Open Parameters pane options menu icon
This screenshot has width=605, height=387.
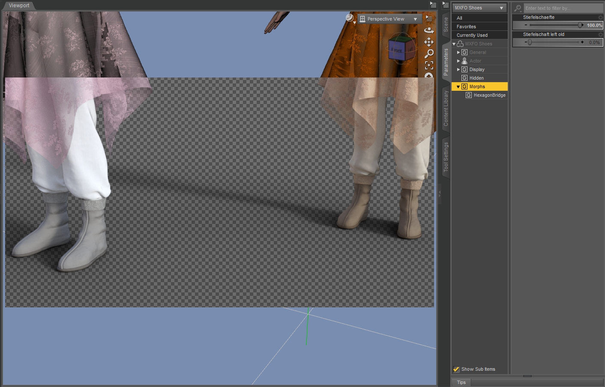(445, 5)
